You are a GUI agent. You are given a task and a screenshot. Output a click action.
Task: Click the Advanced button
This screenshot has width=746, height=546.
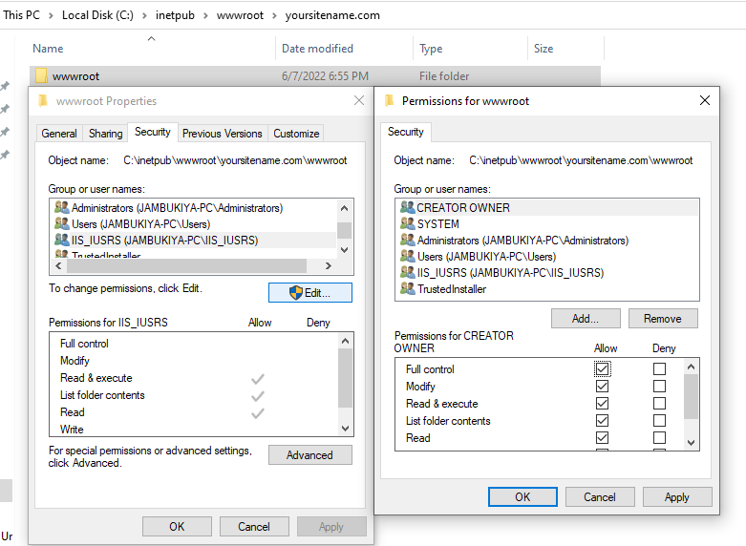309,455
